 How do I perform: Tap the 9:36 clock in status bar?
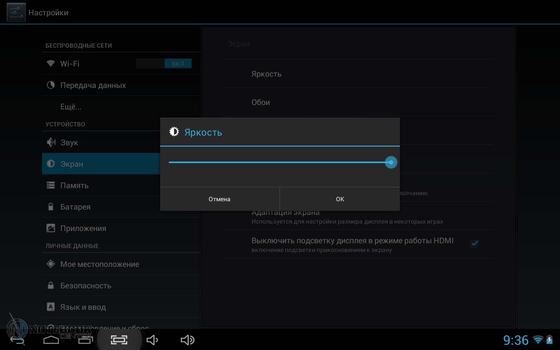pos(516,340)
